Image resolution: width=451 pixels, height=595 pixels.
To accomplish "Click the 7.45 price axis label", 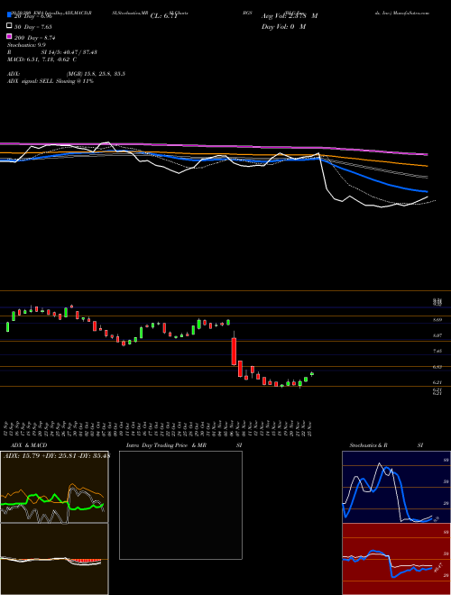I will point(437,352).
